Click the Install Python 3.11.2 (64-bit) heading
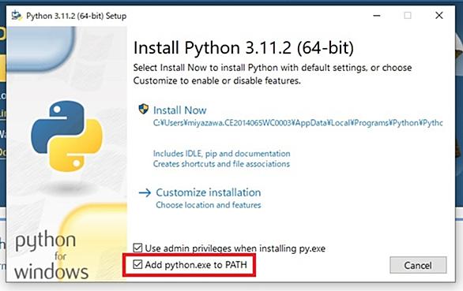This screenshot has height=291, width=463. (x=243, y=47)
